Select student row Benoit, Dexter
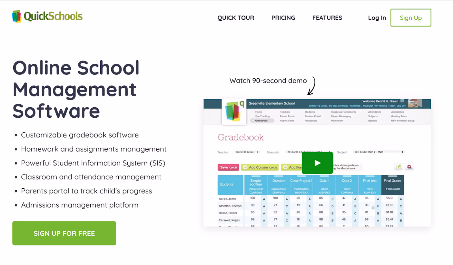 [x=228, y=213]
